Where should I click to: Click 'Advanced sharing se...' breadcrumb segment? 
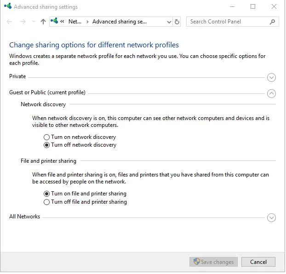pyautogui.click(x=120, y=22)
